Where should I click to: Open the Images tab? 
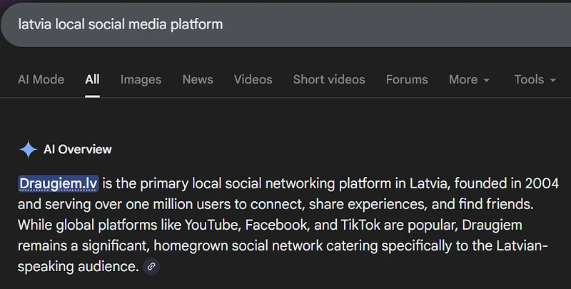pyautogui.click(x=141, y=79)
